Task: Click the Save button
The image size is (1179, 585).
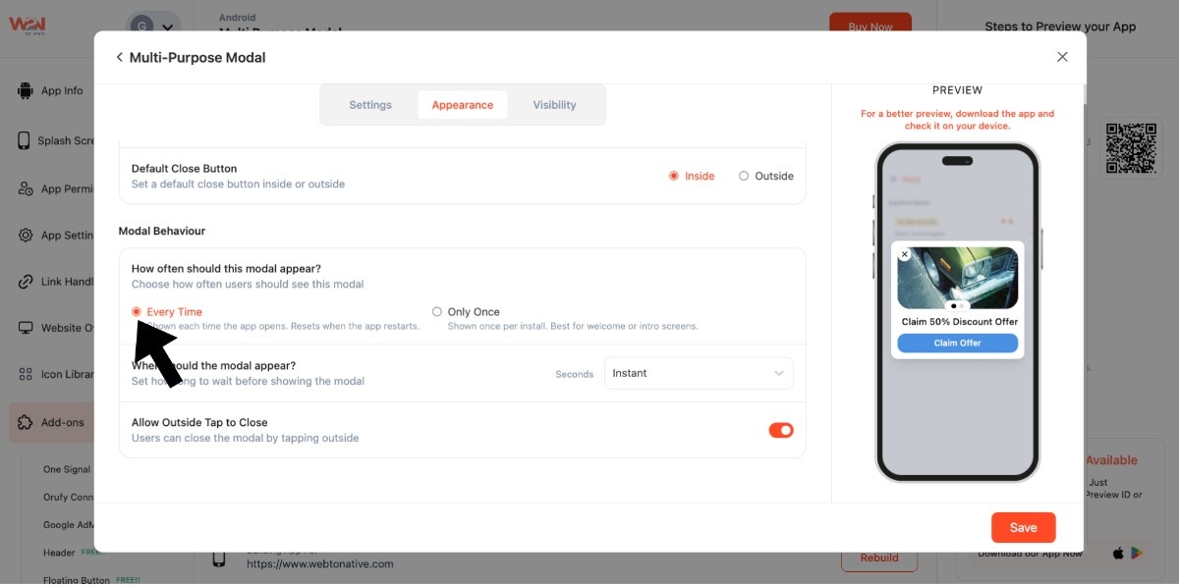Action: (1023, 527)
